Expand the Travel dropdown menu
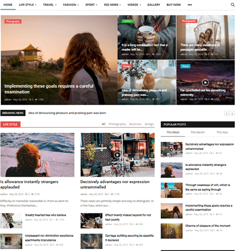236x251 pixels. coord(50,5)
